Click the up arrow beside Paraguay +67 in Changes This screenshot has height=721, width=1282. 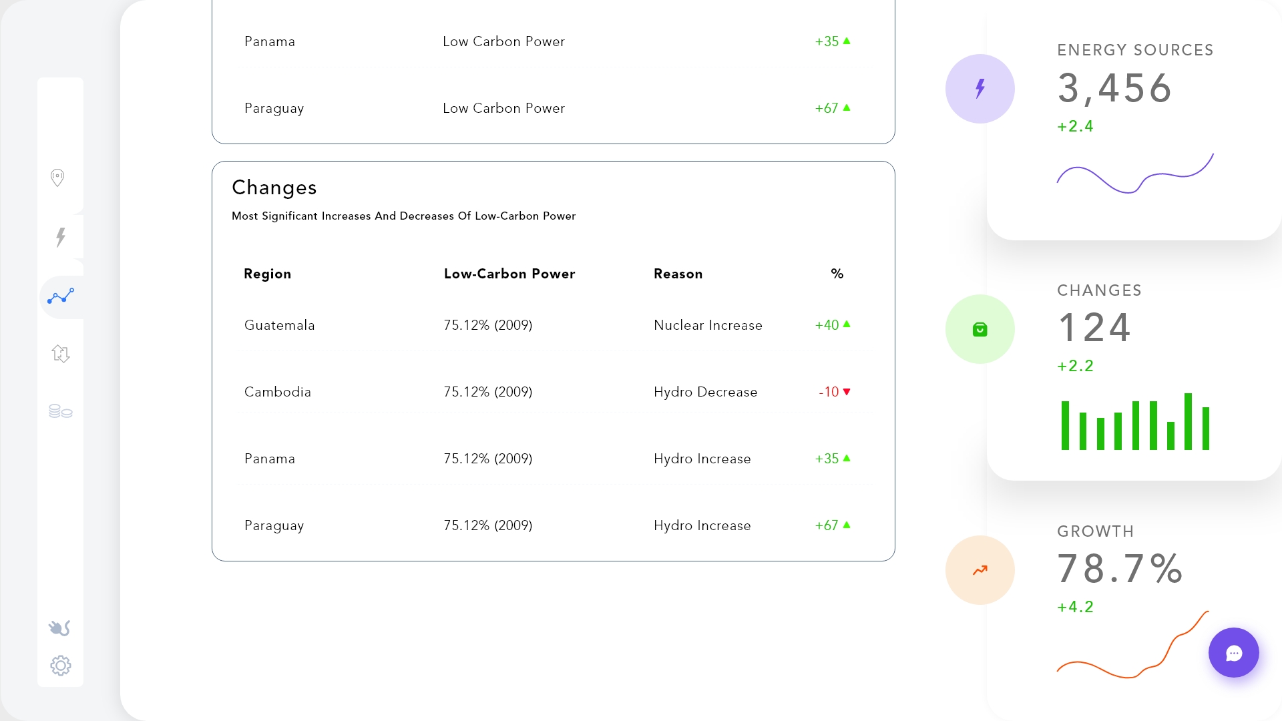pos(847,525)
